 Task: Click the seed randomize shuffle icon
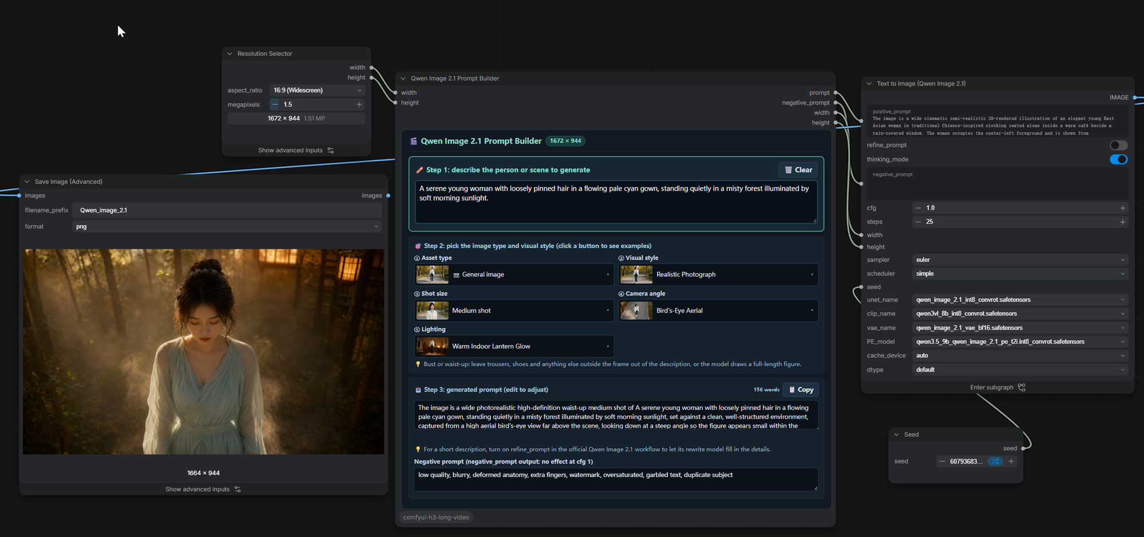tap(996, 461)
